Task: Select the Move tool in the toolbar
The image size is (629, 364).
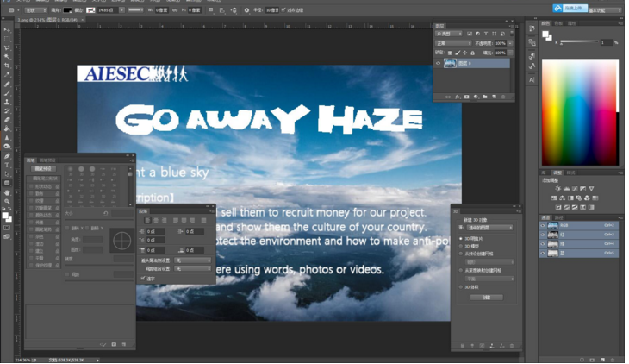Action: pyautogui.click(x=7, y=28)
